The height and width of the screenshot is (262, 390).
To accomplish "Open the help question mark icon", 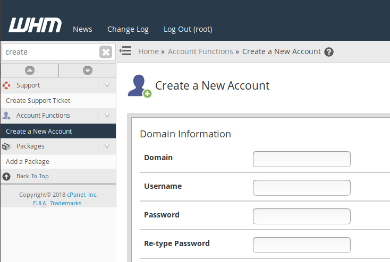I will click(329, 52).
